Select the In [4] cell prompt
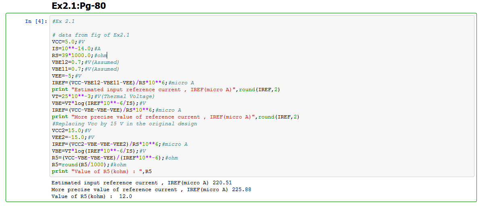Viewport: 491px width, 206px height. [x=34, y=21]
